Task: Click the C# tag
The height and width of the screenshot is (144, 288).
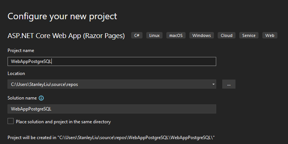Action: (137, 35)
